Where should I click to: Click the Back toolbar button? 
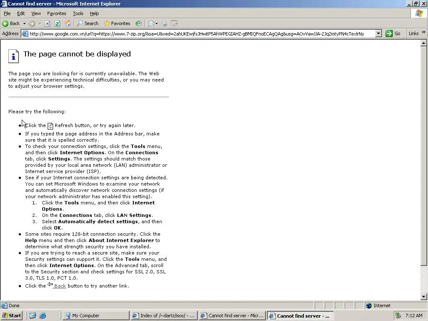(11, 23)
